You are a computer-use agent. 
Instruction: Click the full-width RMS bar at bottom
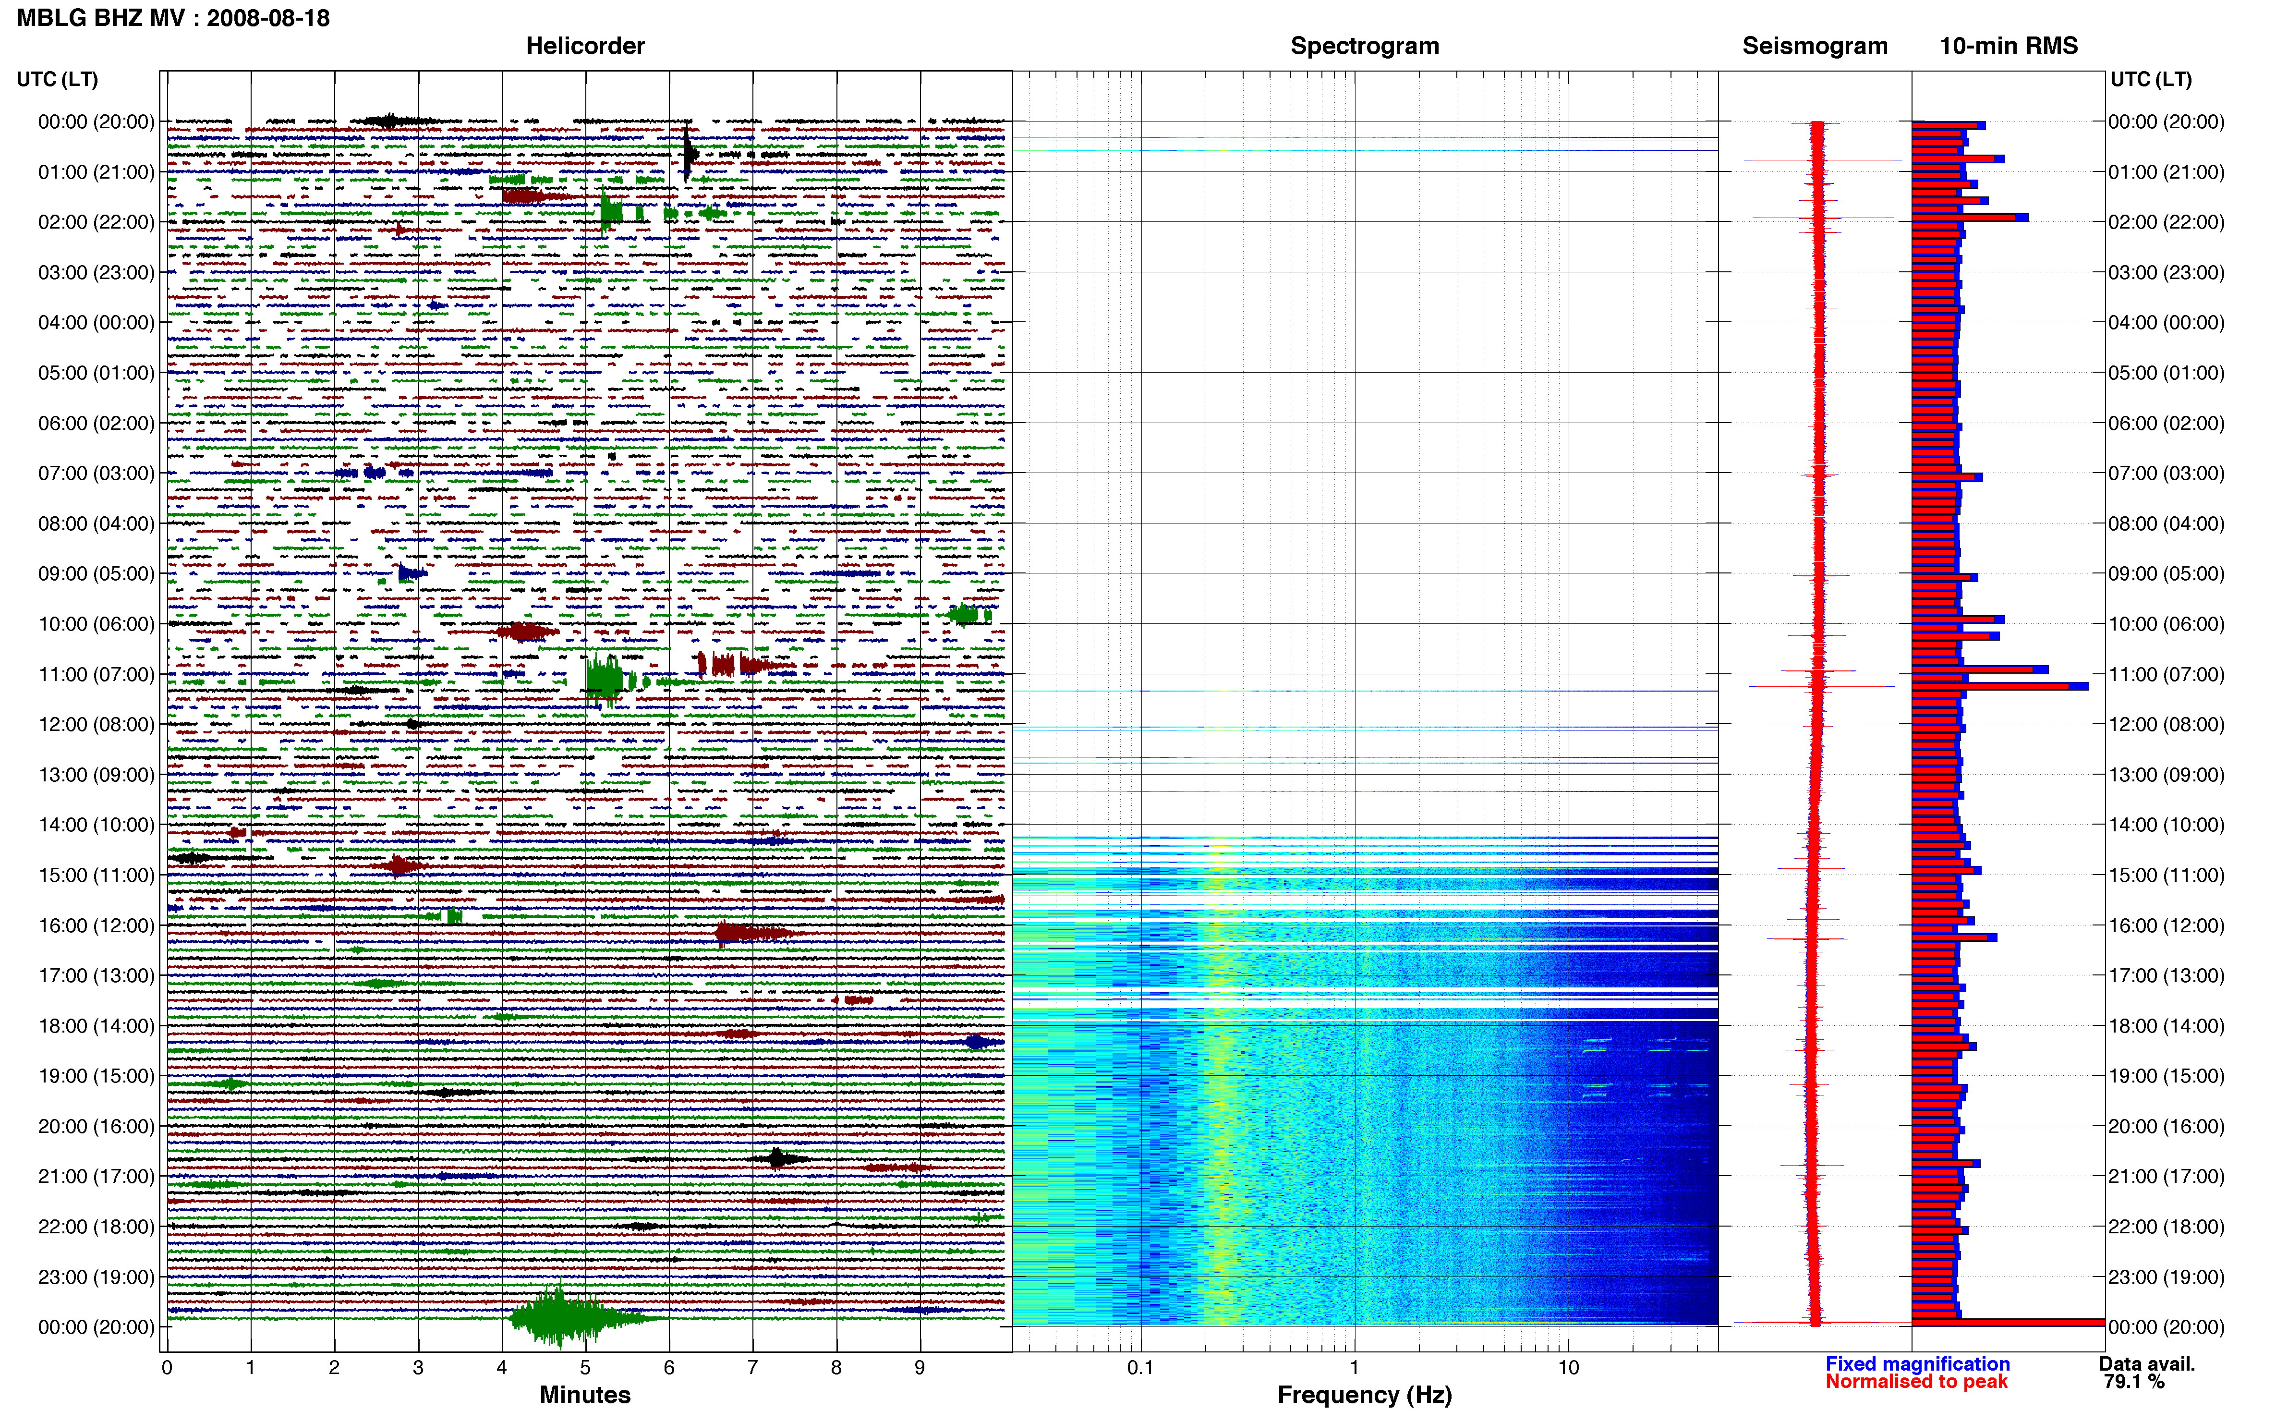[x=2008, y=1322]
